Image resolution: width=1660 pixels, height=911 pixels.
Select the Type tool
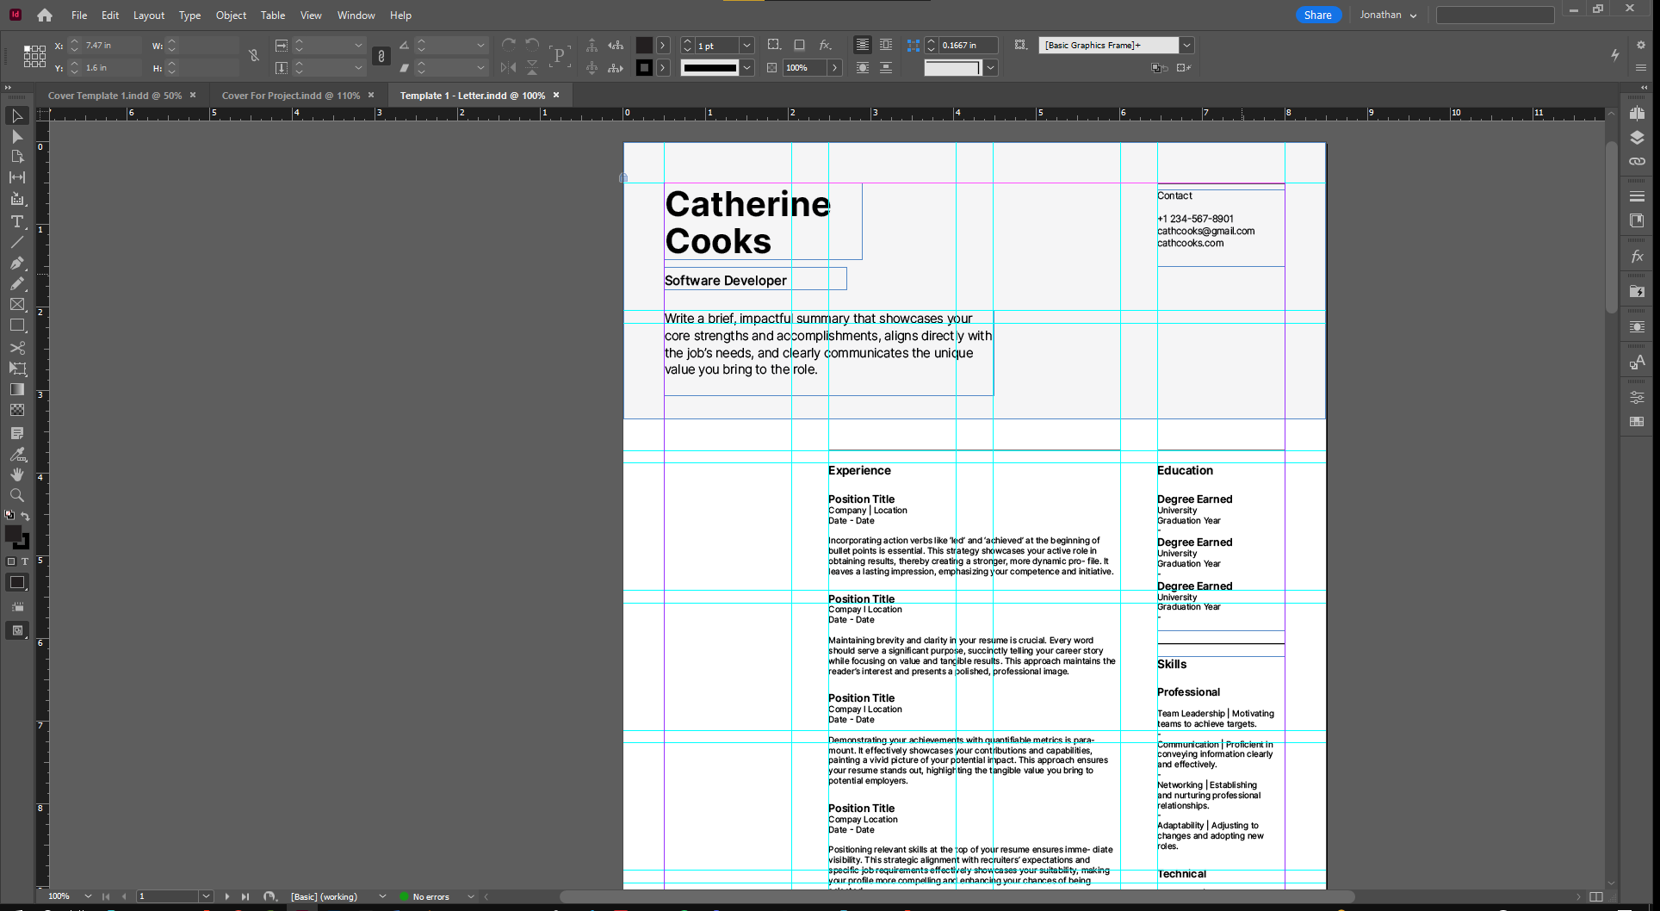click(x=16, y=221)
